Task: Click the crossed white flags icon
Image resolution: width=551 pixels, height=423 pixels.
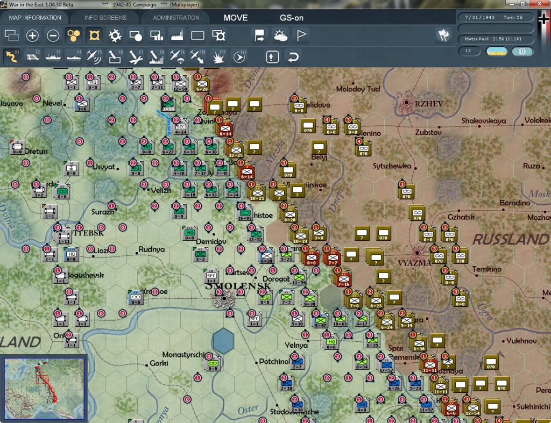Action: pos(444,35)
